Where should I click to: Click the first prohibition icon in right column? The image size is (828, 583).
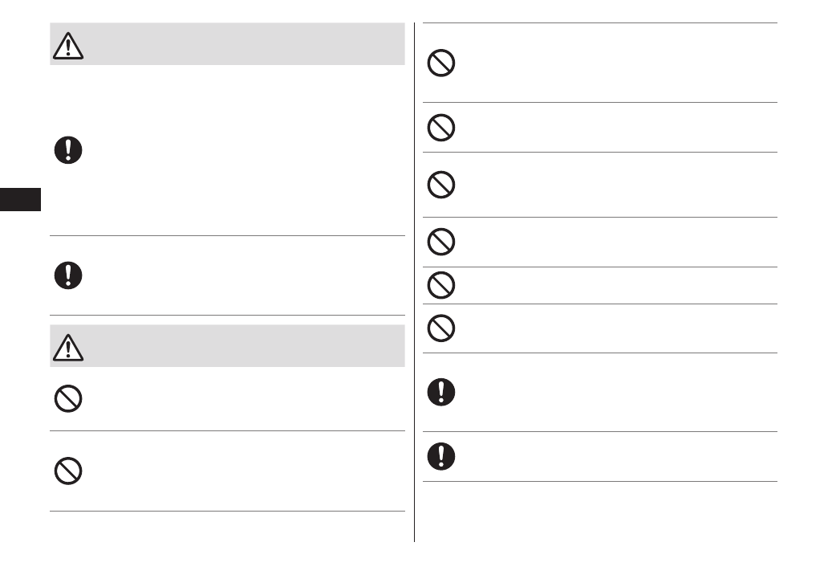coord(441,63)
